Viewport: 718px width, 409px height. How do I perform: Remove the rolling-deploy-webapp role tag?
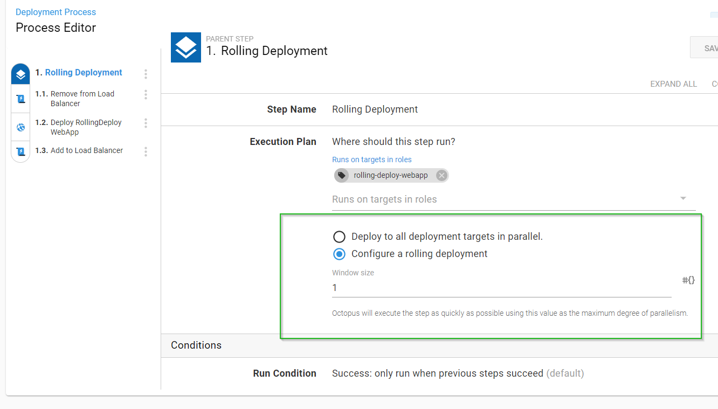tap(441, 175)
